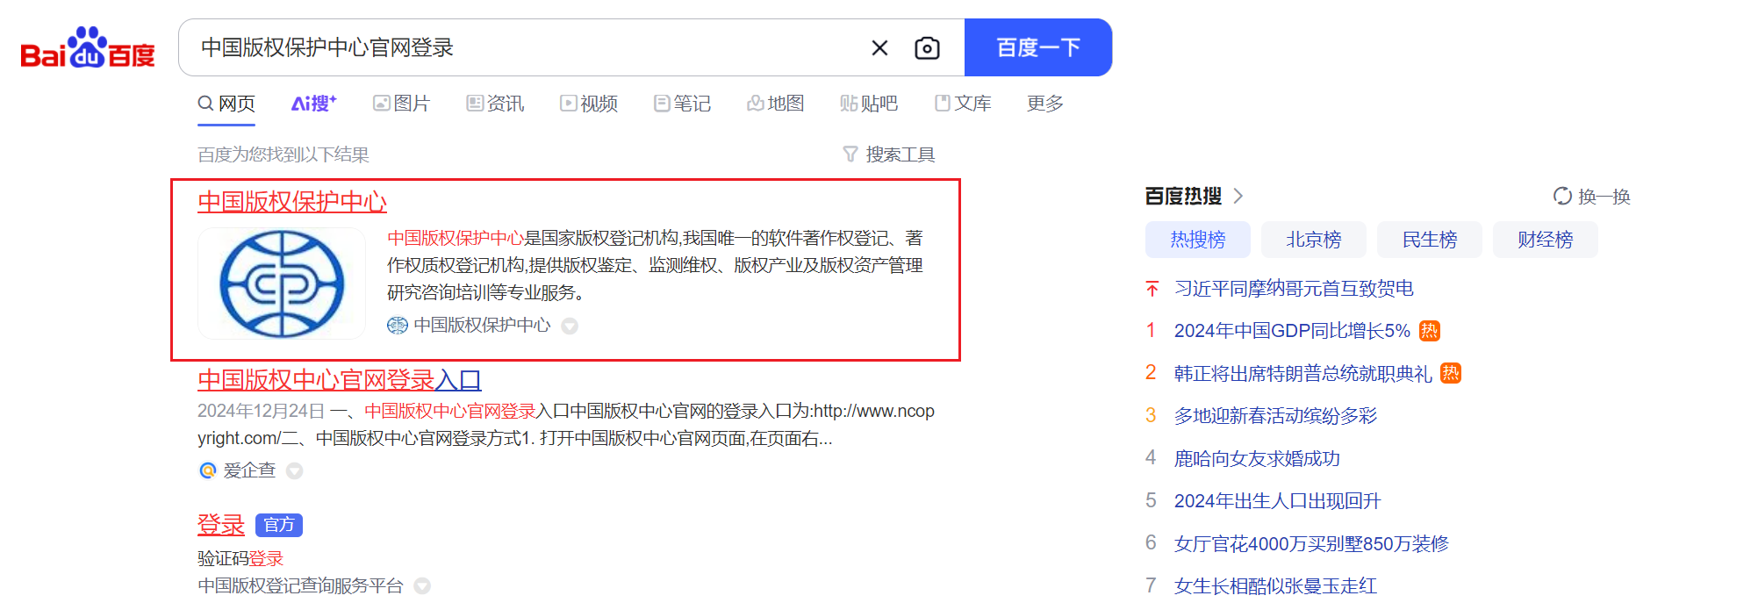The image size is (1758, 610).
Task: Select the 热搜榜 tab
Action: click(1198, 240)
